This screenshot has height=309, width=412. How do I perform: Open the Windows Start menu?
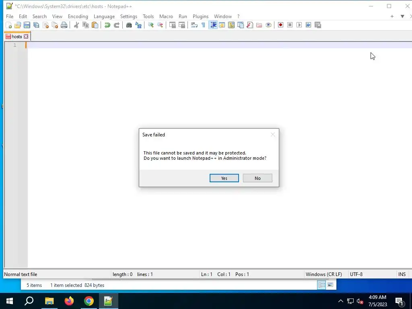(10, 301)
